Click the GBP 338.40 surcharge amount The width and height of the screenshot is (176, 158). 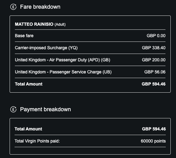[x=154, y=48]
